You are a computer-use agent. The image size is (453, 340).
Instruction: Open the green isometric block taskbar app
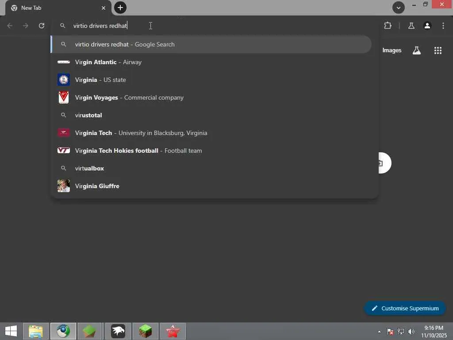89,331
